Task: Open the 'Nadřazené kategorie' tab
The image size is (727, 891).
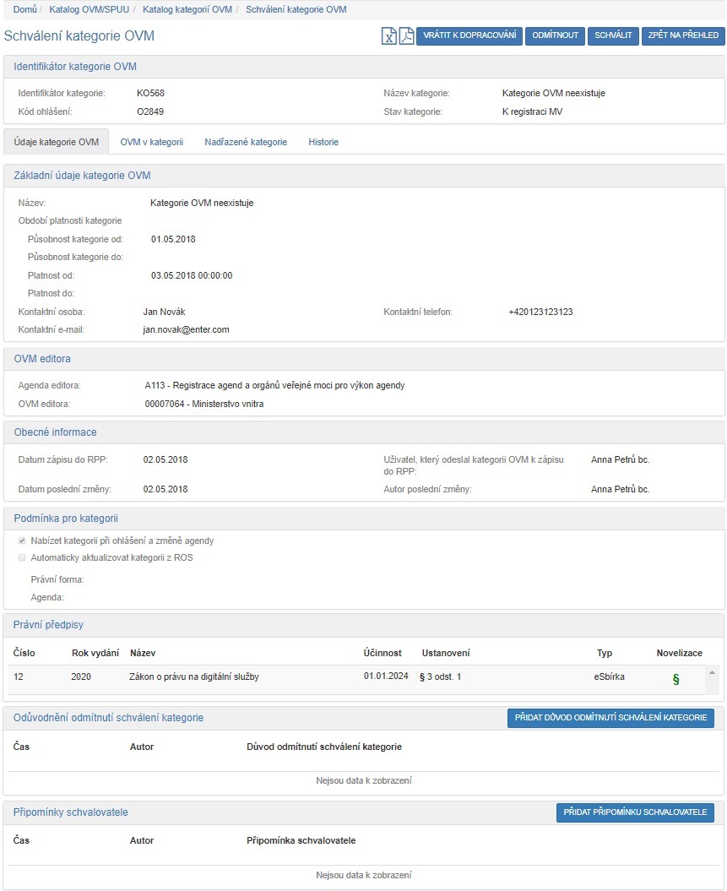Action: coord(246,142)
